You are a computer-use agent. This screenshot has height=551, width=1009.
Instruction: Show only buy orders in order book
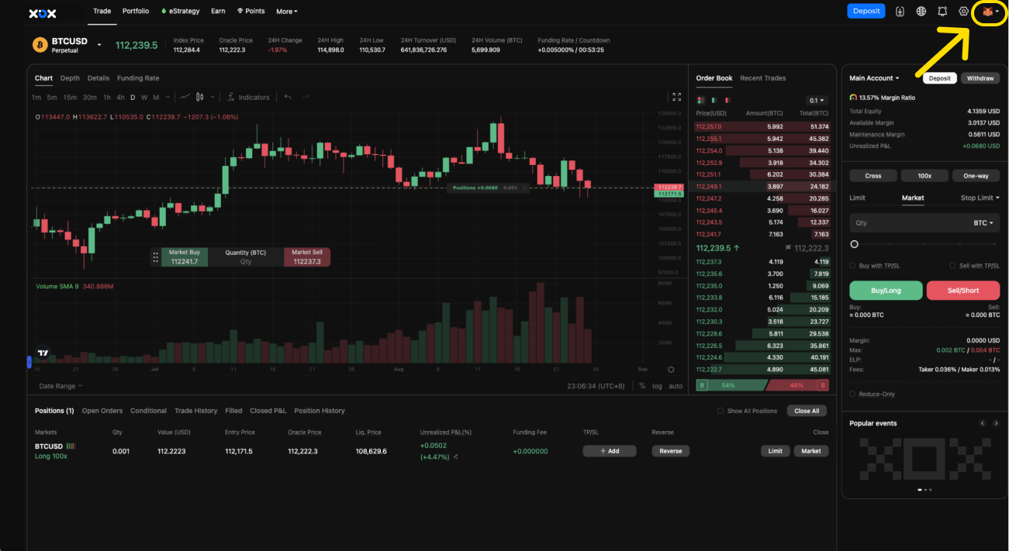pyautogui.click(x=713, y=100)
